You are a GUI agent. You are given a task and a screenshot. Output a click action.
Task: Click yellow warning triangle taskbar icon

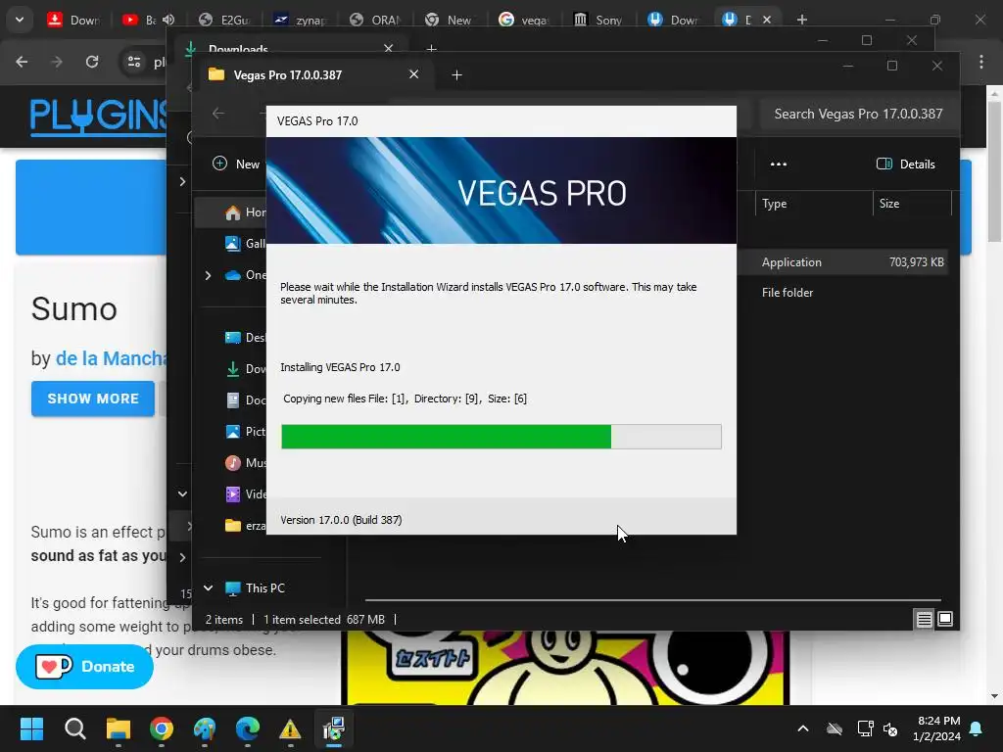[x=290, y=728]
